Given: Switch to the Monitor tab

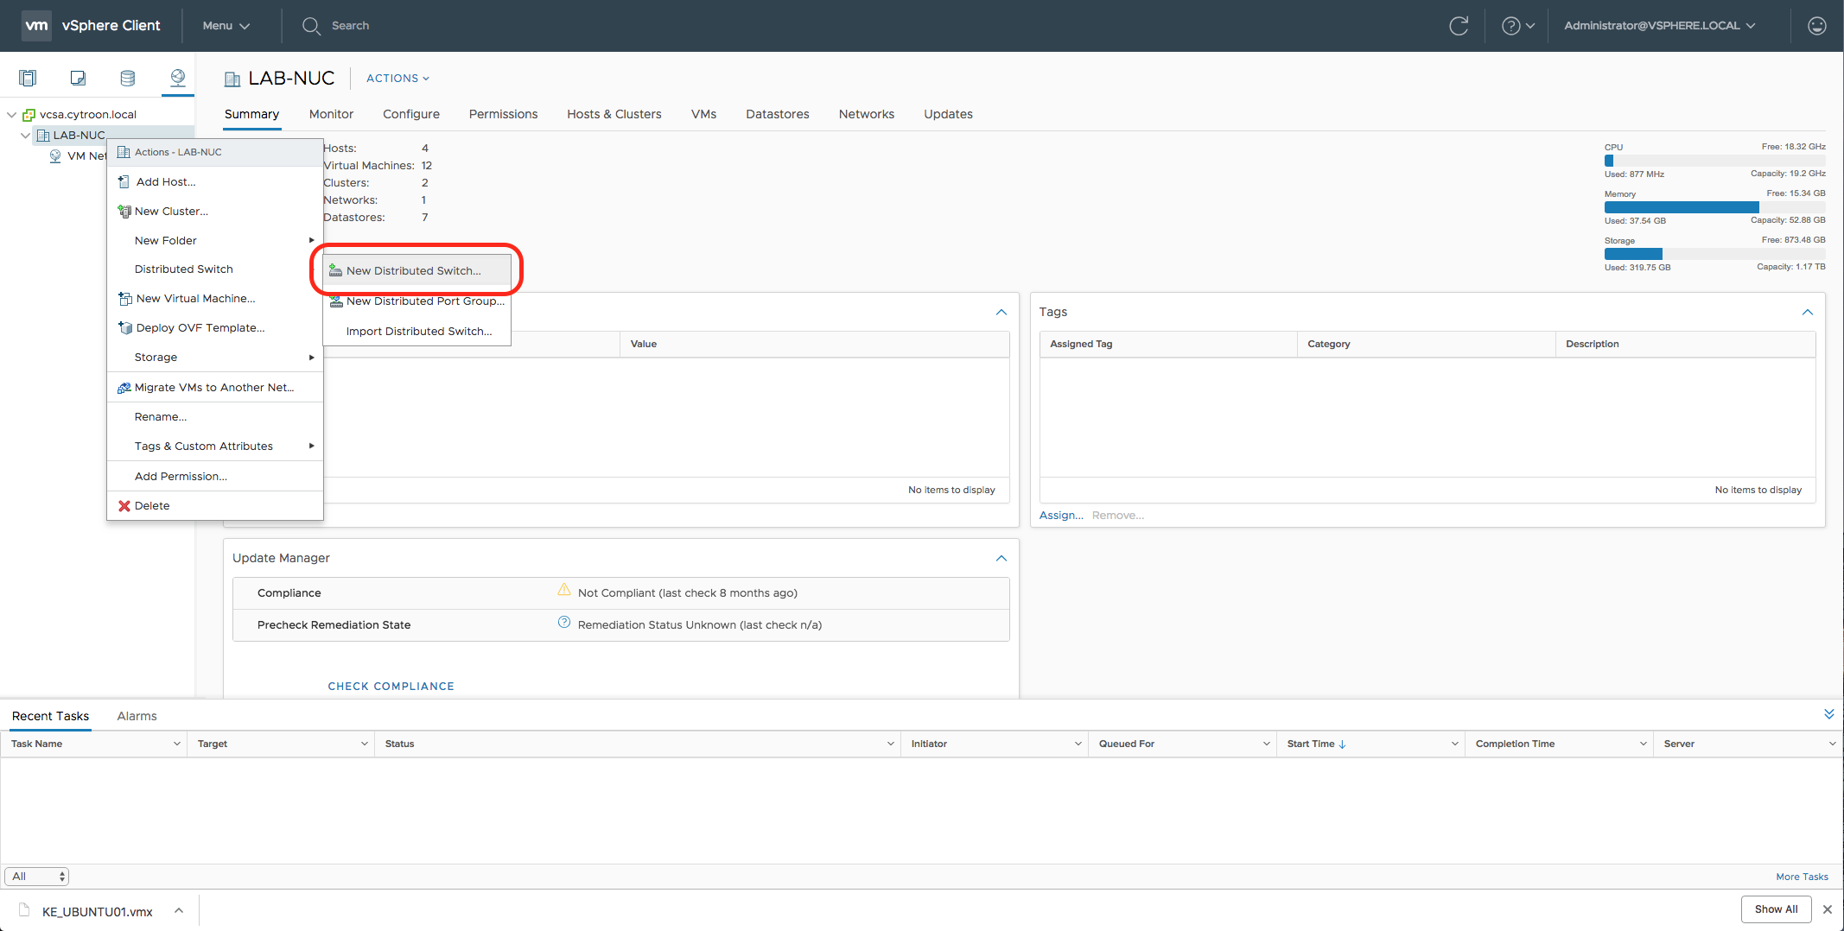Looking at the screenshot, I should [331, 114].
